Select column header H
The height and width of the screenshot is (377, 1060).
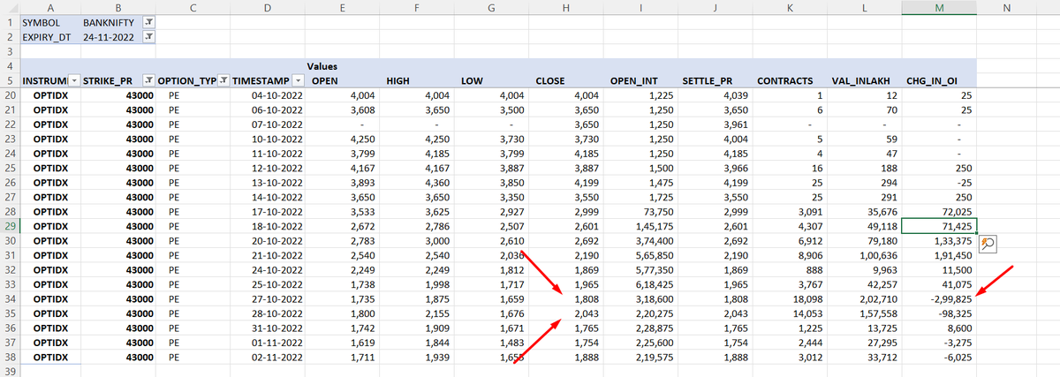click(x=566, y=7)
